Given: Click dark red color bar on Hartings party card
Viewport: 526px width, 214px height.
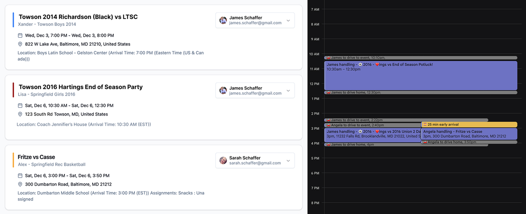Looking at the screenshot, I should pos(13,90).
